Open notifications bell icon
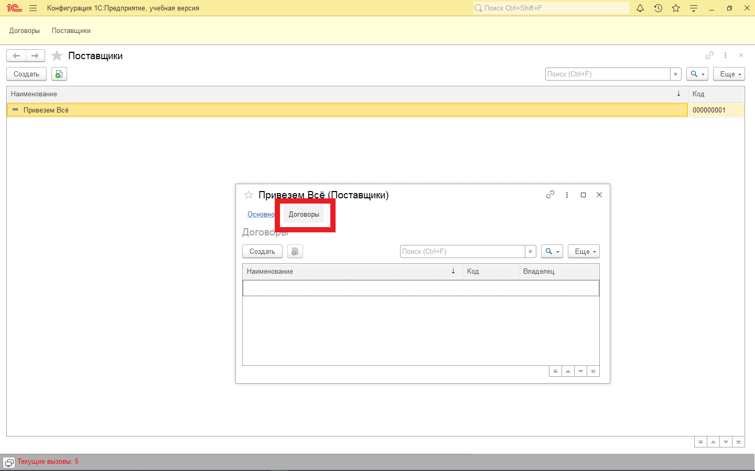Screen dimensions: 755x471 pos(640,8)
